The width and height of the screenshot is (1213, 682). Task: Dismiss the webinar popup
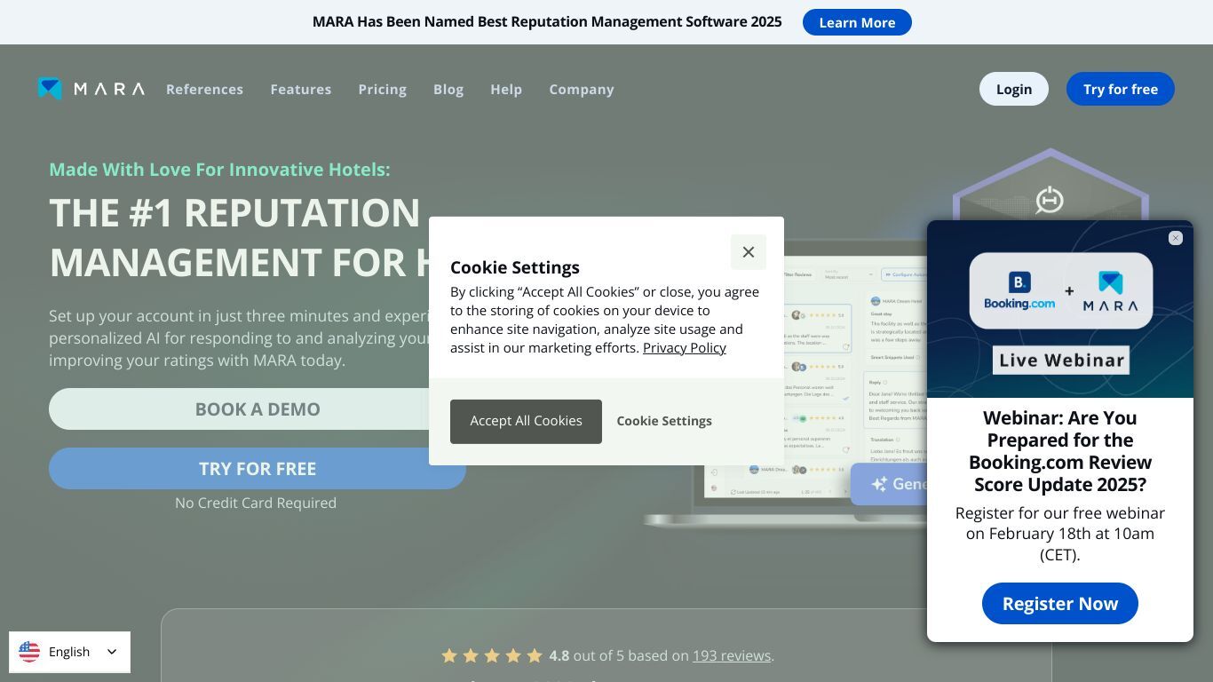tap(1176, 238)
